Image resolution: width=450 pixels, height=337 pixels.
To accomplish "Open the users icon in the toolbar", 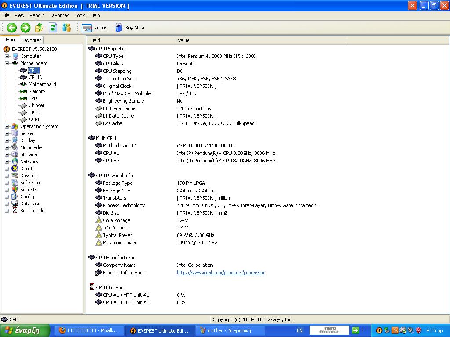I will tap(67, 28).
